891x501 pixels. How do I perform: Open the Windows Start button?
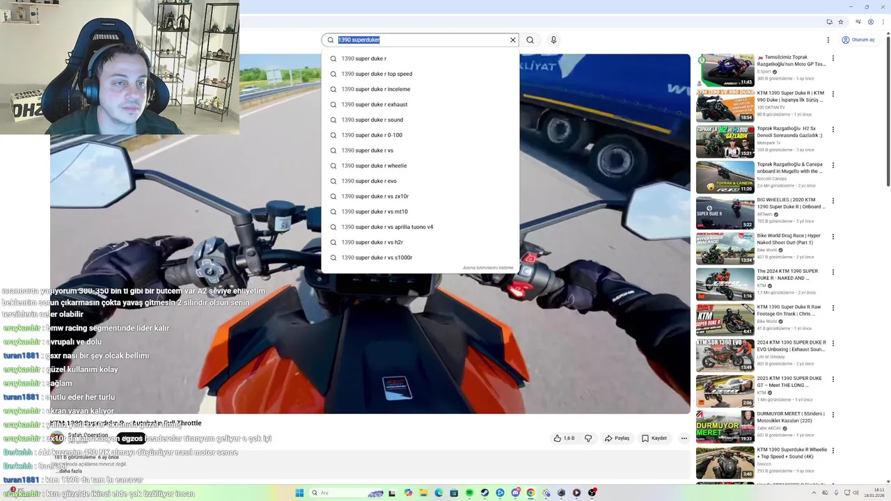[x=300, y=493]
